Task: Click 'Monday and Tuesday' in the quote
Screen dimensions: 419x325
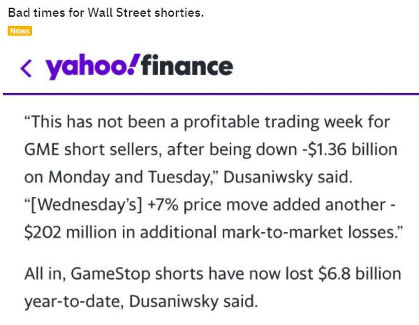Action: coord(129,177)
